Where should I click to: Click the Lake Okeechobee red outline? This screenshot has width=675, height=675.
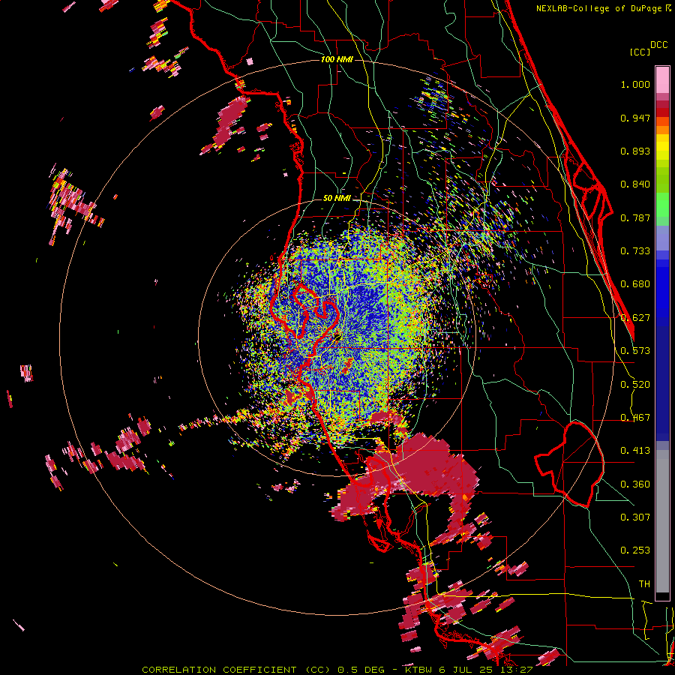coord(569,463)
